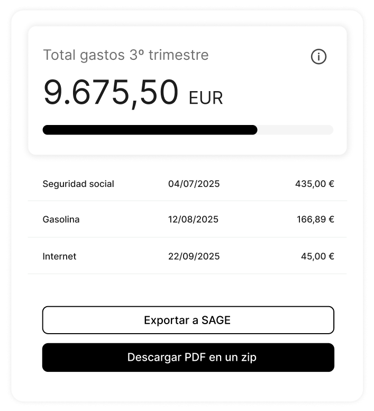Click the unfilled grey progress track
The image size is (374, 411).
tap(296, 130)
